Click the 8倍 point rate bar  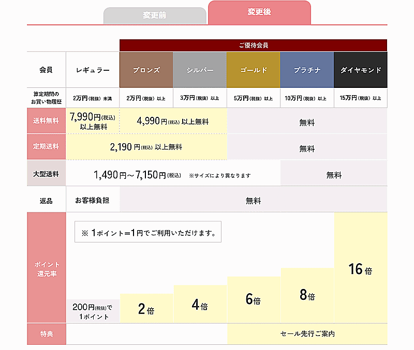pyautogui.click(x=307, y=295)
